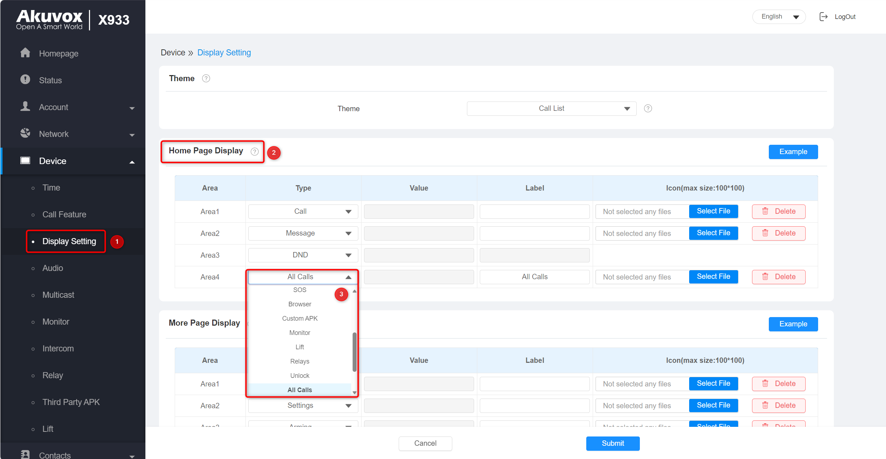The image size is (886, 459).
Task: Open Monitor in sidebar
Action: coord(56,322)
